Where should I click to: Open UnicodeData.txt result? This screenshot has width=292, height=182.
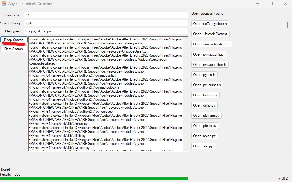(210, 34)
